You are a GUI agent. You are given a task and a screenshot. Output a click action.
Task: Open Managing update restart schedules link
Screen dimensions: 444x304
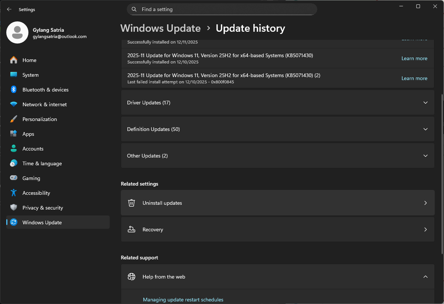pos(183,300)
